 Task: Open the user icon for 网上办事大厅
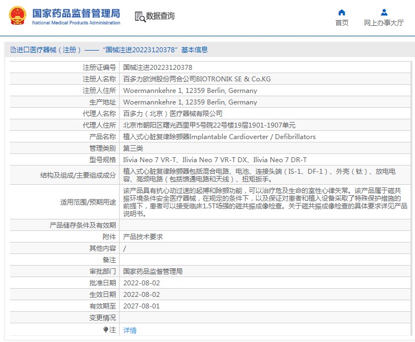tap(384, 13)
